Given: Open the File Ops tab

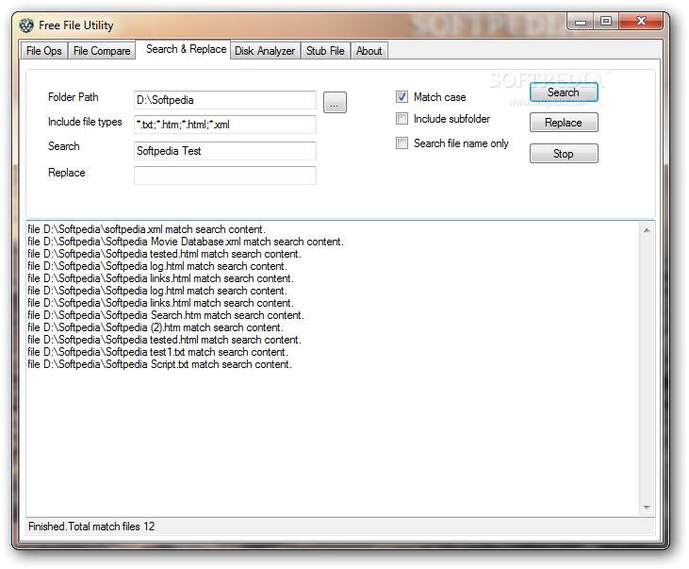Looking at the screenshot, I should (x=44, y=51).
